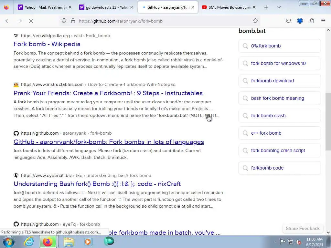Show hidden tray icons arrow
The height and width of the screenshot is (248, 331).
275,242
